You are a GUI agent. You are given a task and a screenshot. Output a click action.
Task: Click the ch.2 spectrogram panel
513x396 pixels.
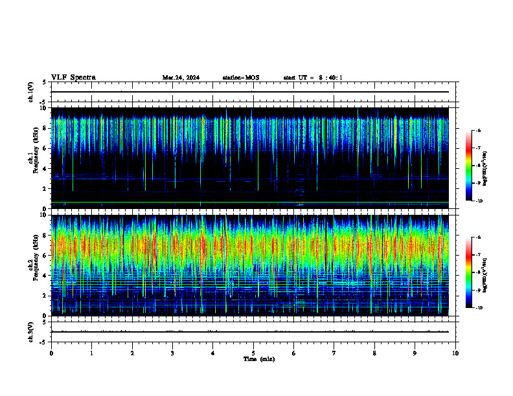click(x=250, y=265)
